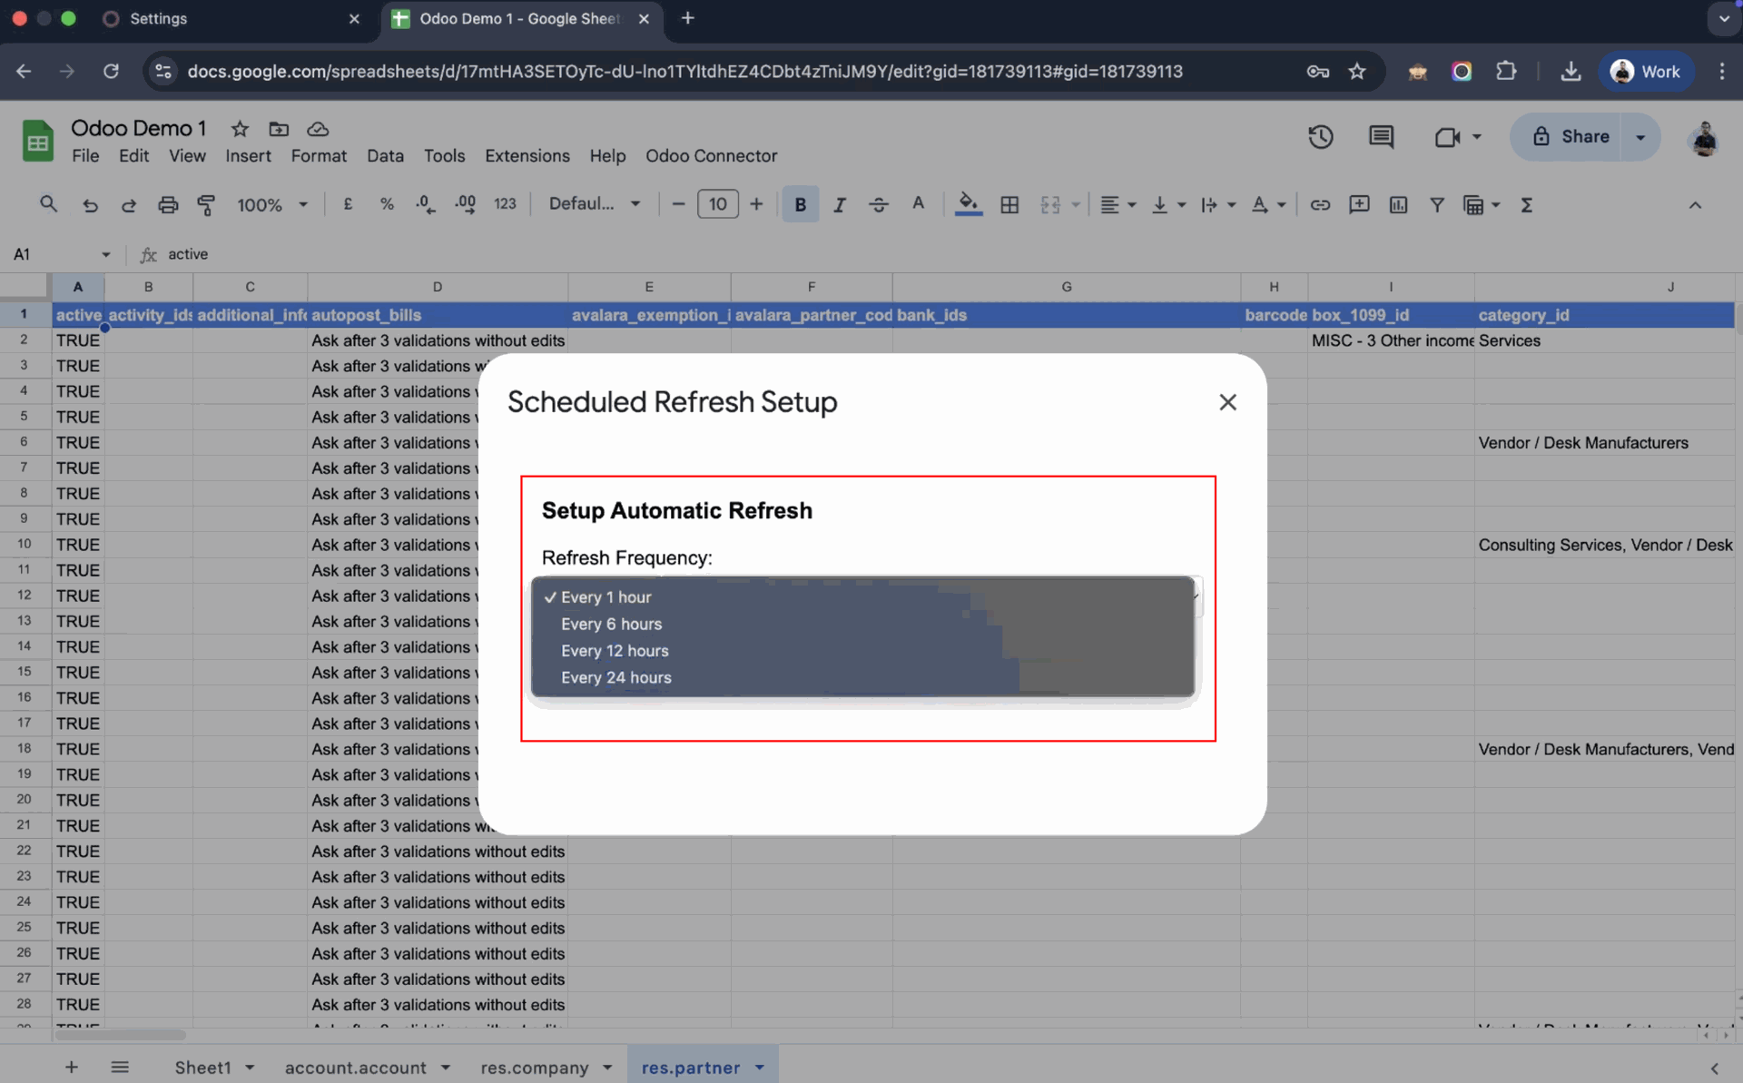The image size is (1743, 1083).
Task: Click the borders toolbar icon
Action: pyautogui.click(x=1009, y=205)
